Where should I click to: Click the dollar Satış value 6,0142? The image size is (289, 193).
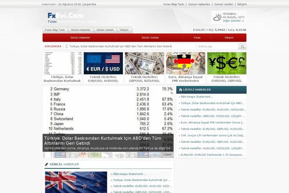[241, 30]
